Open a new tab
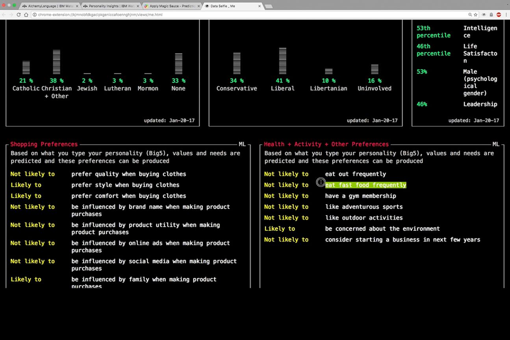Viewport: 510px width, 340px height. point(269,6)
